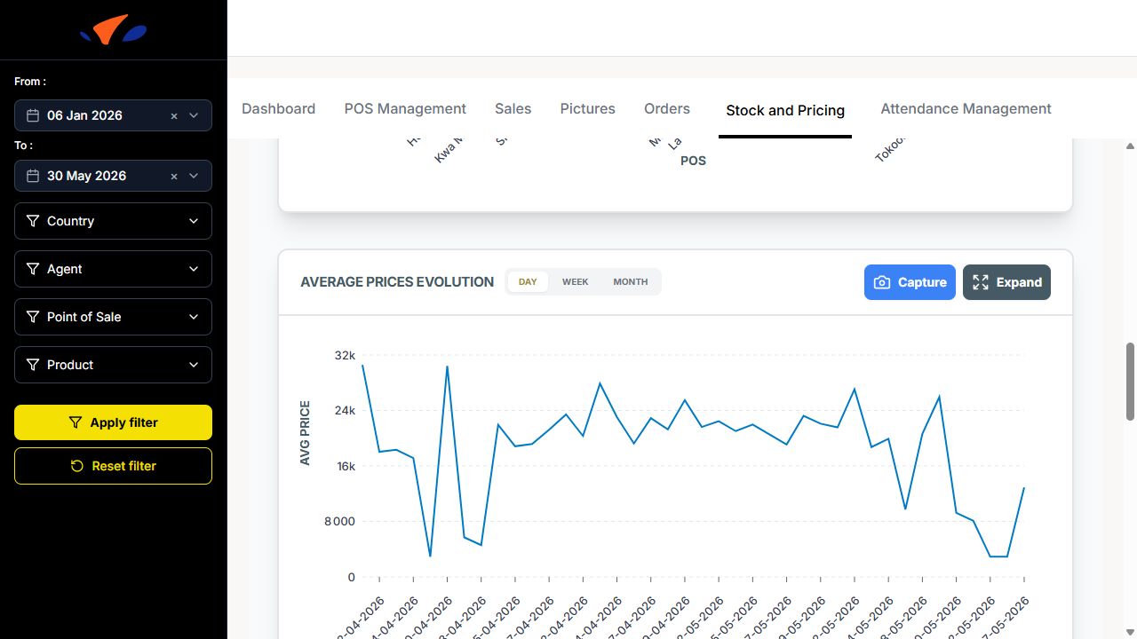Viewport: 1137px width, 639px height.
Task: Open the To date dropdown chevron
Action: coord(194,176)
